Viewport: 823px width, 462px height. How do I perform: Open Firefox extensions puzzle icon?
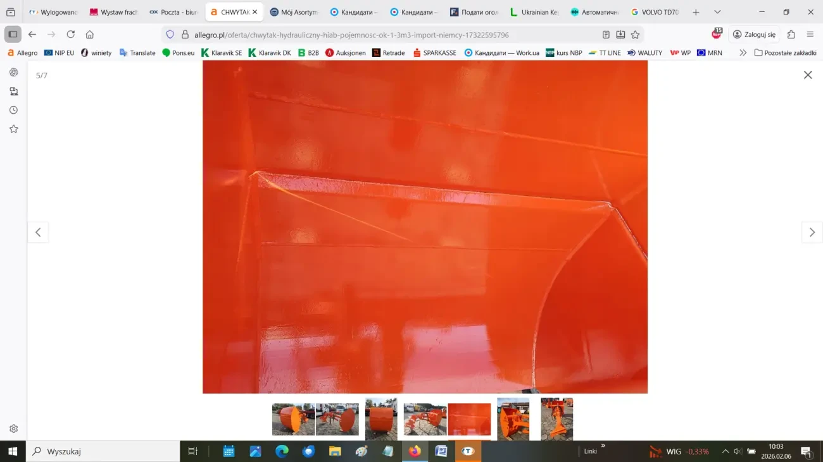(791, 35)
